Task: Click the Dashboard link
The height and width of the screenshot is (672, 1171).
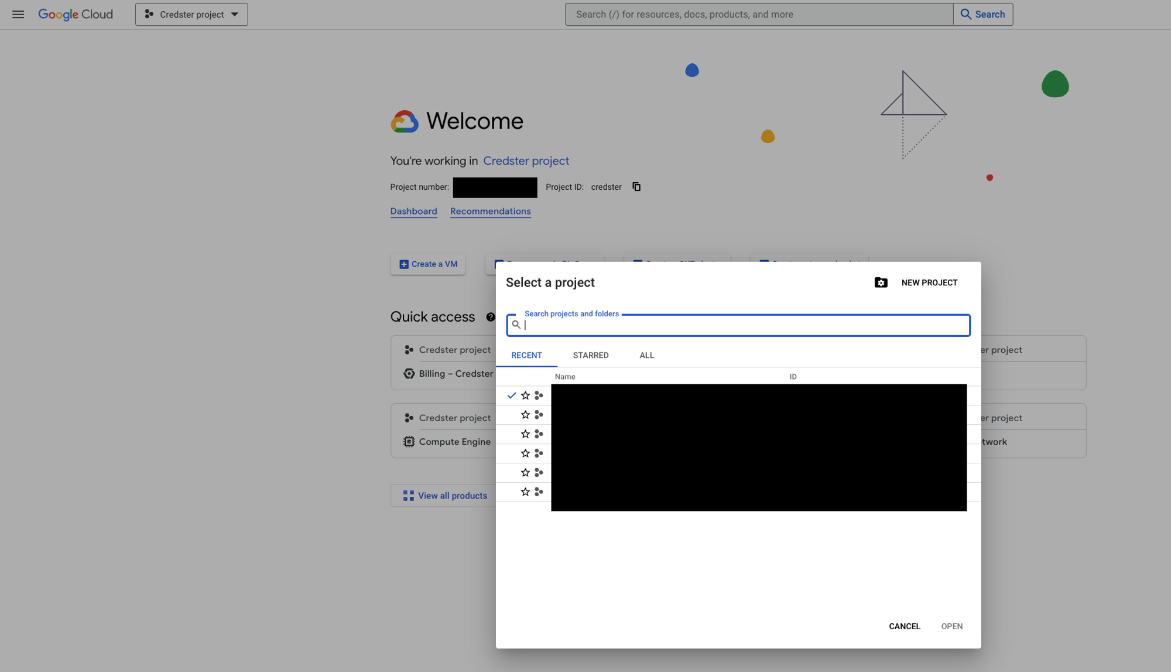Action: click(413, 212)
